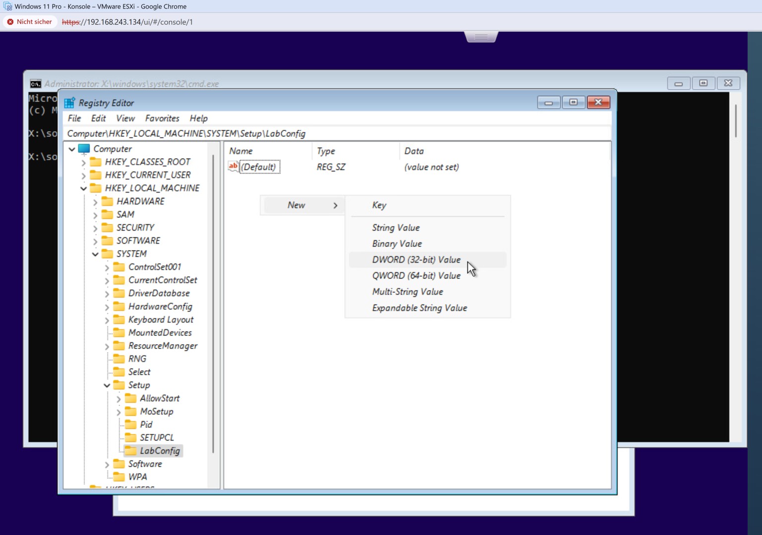Click the Computer icon in the tree
762x535 pixels.
84,149
